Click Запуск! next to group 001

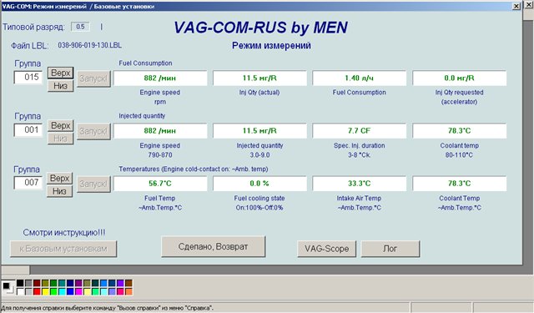tap(93, 131)
